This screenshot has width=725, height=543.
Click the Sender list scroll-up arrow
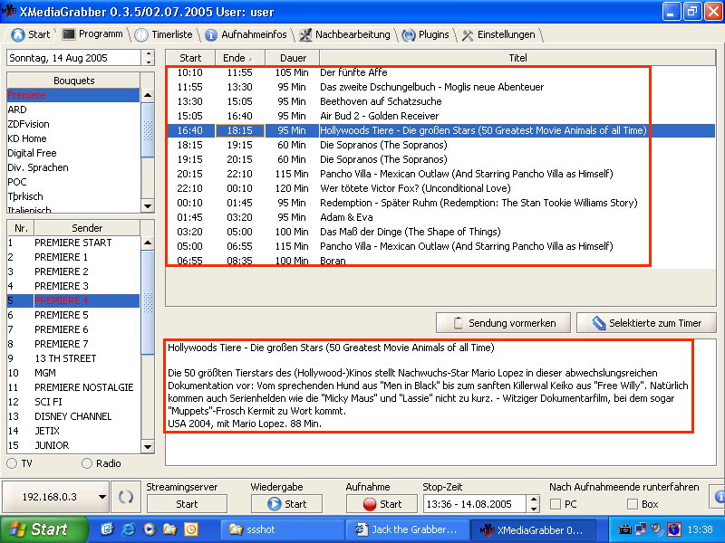pyautogui.click(x=148, y=243)
